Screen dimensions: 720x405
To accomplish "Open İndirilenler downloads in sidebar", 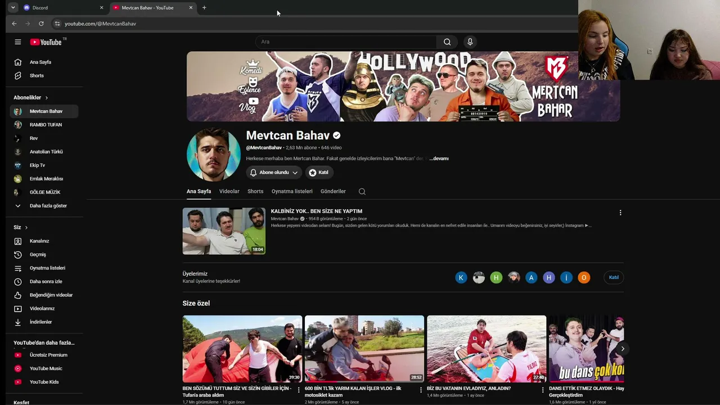I will coord(44,322).
